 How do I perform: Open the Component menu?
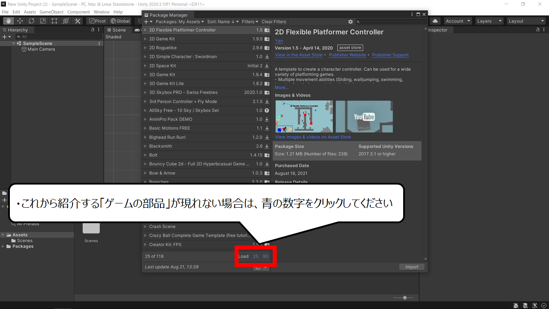(78, 12)
